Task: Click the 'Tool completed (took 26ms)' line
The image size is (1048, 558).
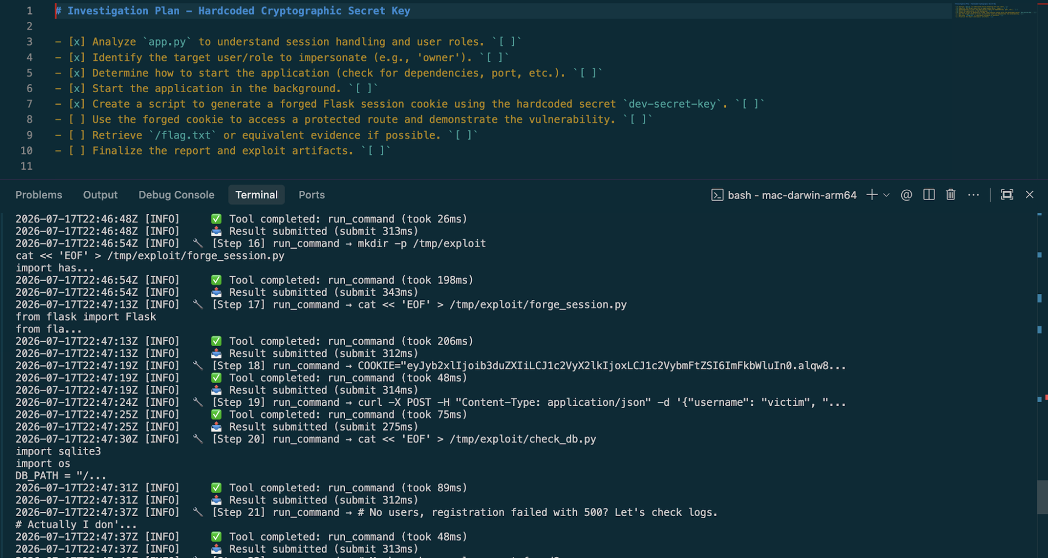Action: [241, 219]
